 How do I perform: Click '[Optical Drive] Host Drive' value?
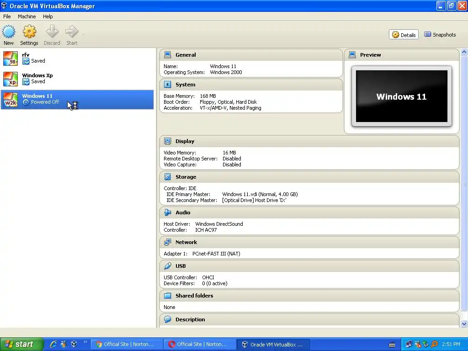coord(254,200)
